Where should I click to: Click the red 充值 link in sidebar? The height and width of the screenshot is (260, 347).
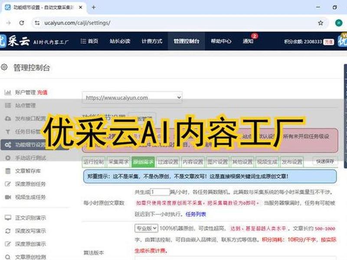pyautogui.click(x=42, y=92)
